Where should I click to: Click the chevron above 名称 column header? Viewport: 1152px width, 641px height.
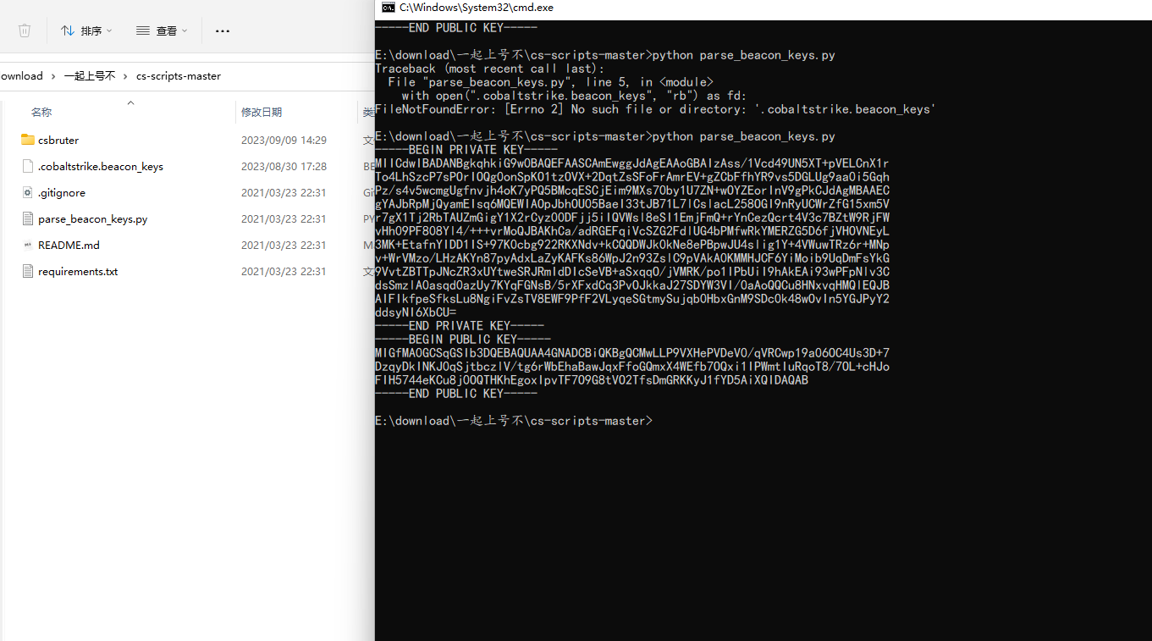(x=130, y=102)
